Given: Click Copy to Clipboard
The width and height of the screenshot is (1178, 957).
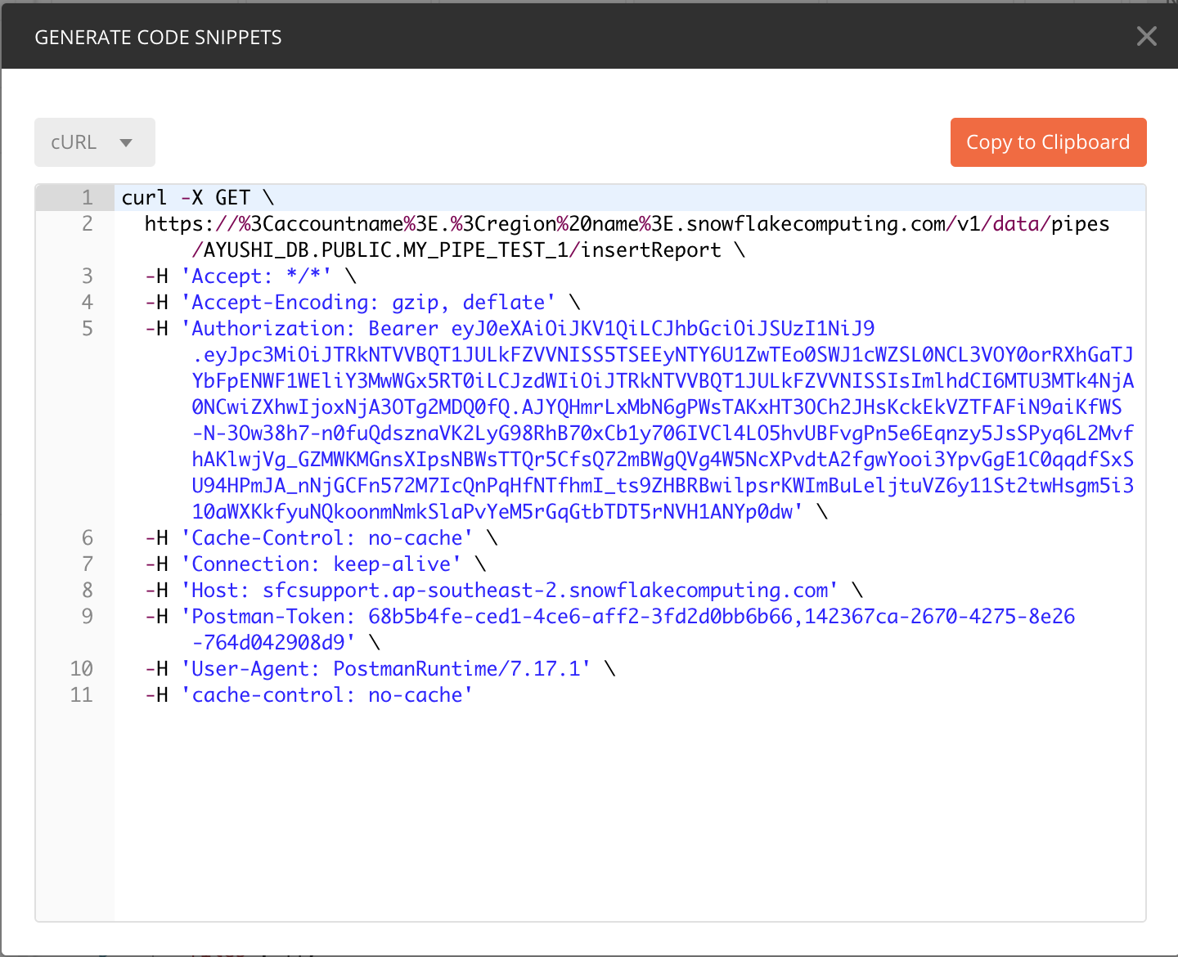Looking at the screenshot, I should [x=1048, y=142].
